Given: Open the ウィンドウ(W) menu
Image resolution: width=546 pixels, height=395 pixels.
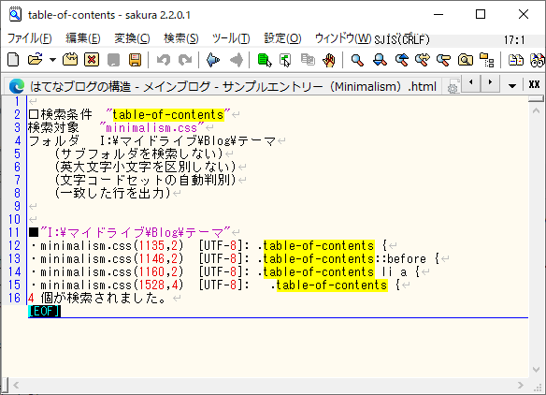Looking at the screenshot, I should pyautogui.click(x=343, y=38).
